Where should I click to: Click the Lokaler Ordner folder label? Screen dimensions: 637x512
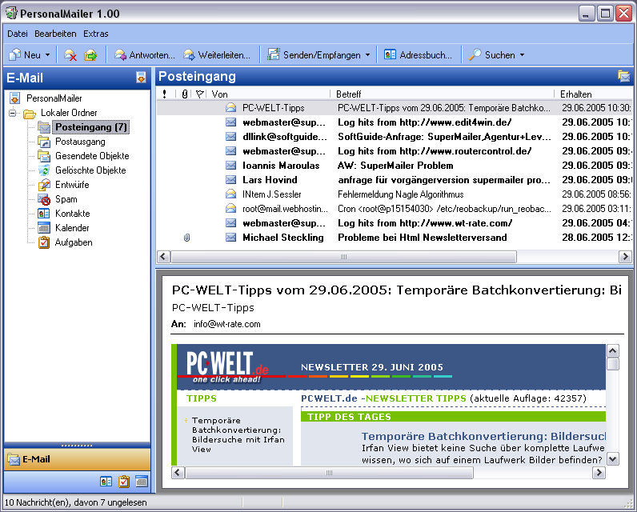click(x=69, y=113)
